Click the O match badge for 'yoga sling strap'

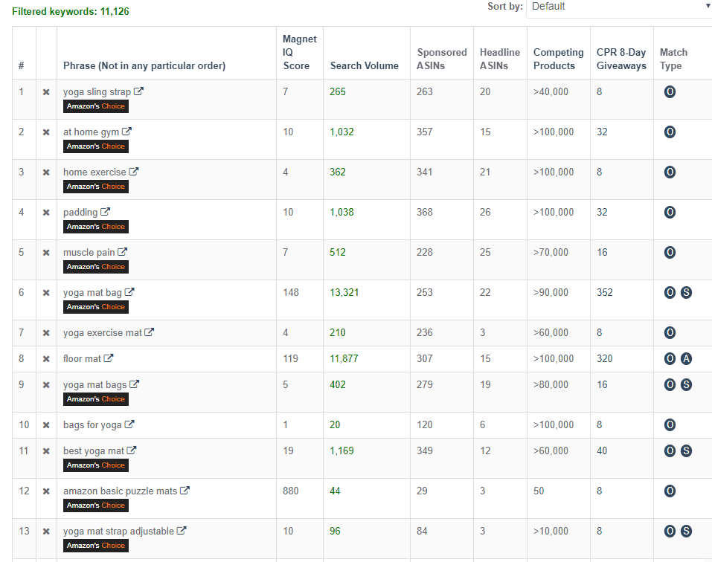click(x=670, y=92)
